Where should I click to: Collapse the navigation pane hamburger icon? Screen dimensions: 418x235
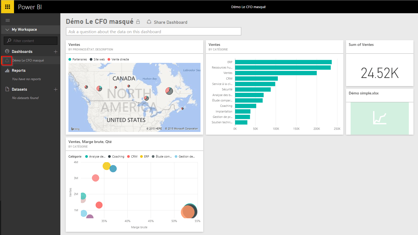(x=8, y=20)
